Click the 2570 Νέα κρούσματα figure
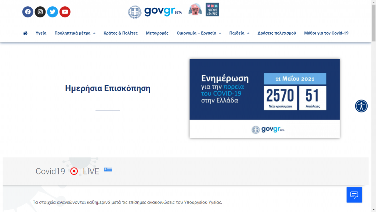This screenshot has height=212, width=376. (x=280, y=98)
